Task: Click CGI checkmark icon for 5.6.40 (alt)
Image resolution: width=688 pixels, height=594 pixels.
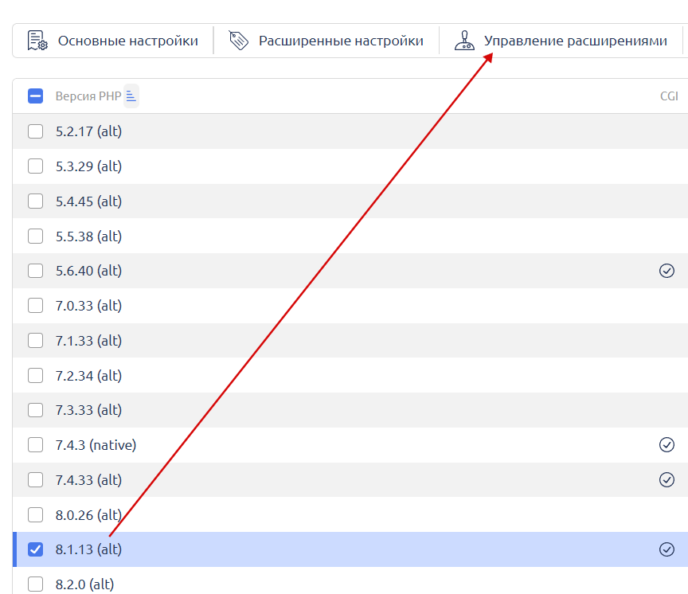Action: [x=666, y=271]
